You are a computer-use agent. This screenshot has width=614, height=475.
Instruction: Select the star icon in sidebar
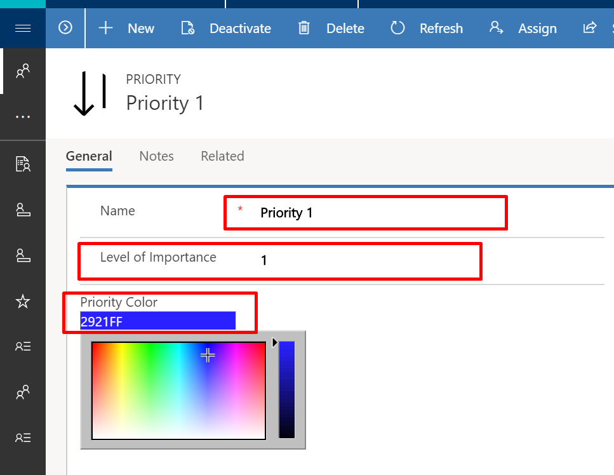pyautogui.click(x=23, y=302)
